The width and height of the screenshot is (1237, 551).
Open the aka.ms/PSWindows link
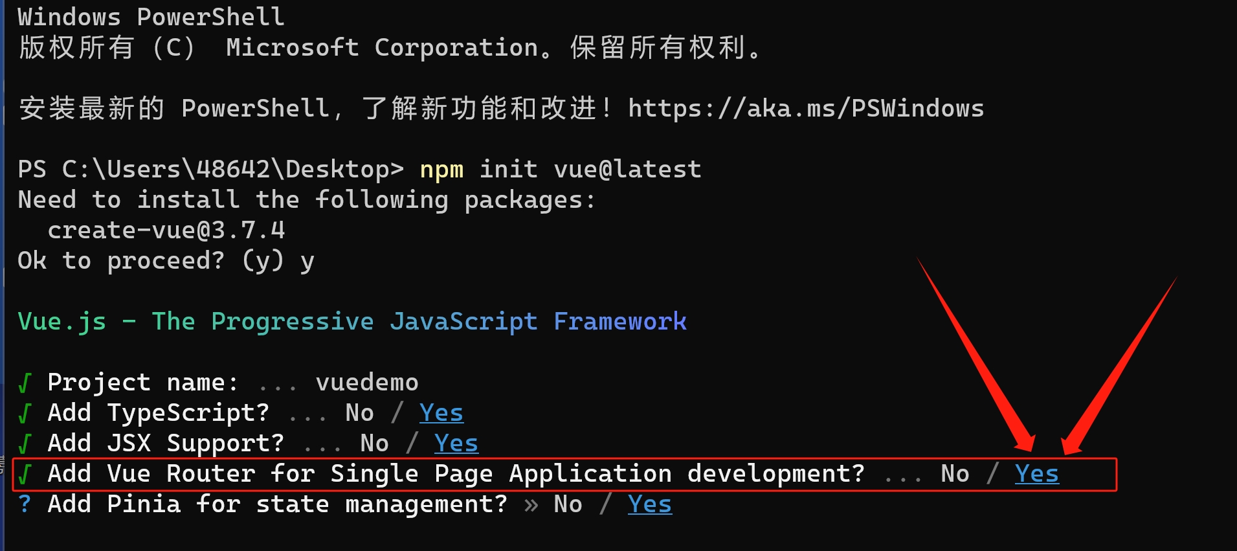pos(805,108)
